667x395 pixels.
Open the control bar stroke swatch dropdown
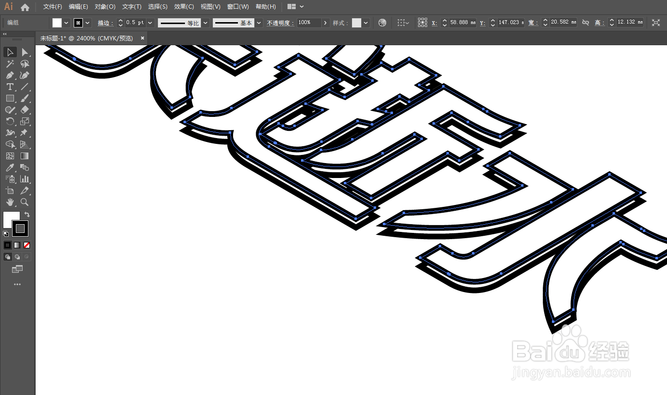click(x=88, y=23)
